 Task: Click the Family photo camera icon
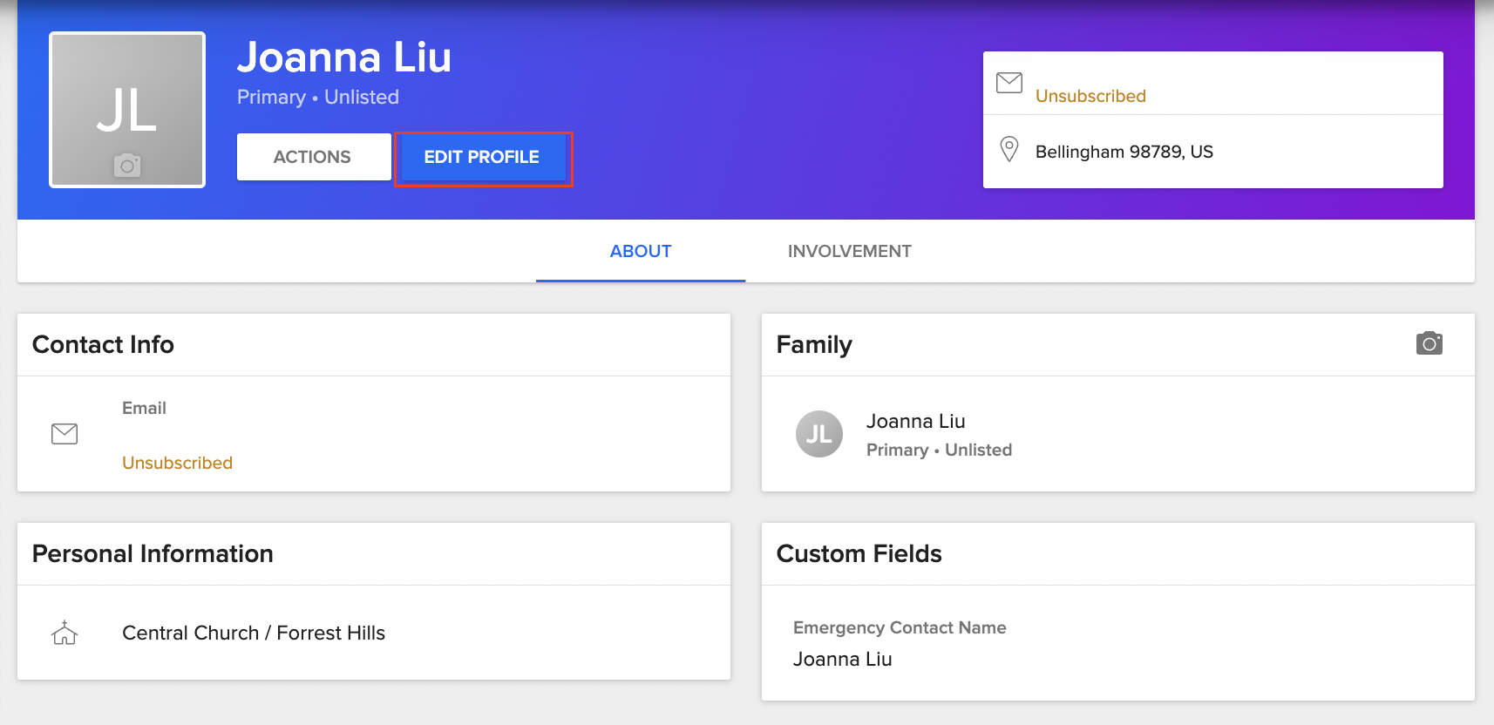pyautogui.click(x=1429, y=343)
